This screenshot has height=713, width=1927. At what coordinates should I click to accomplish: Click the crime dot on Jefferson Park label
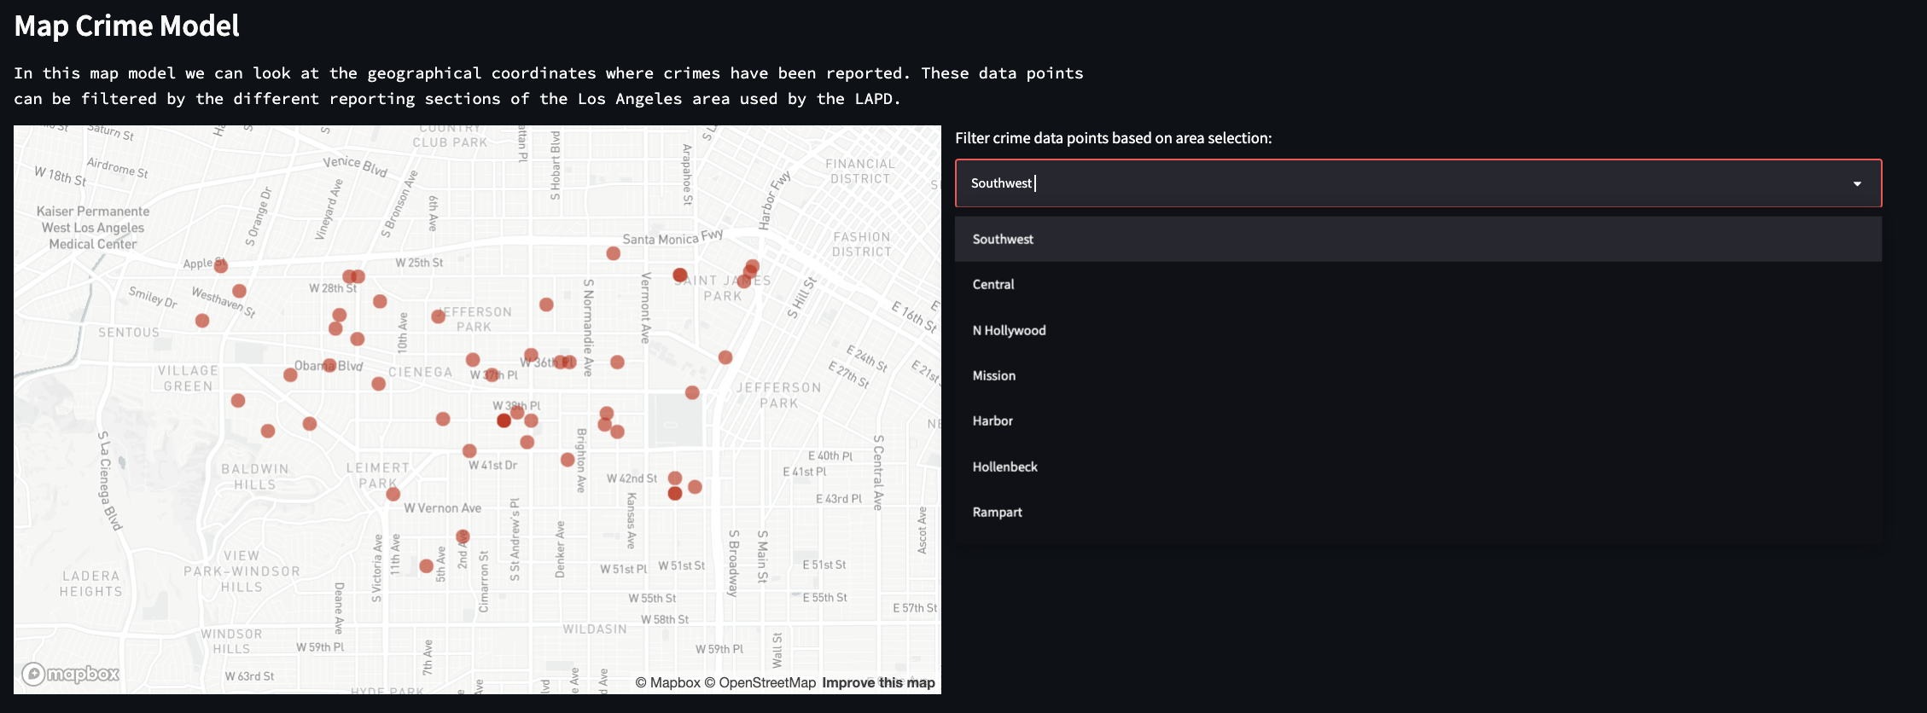[x=439, y=316]
